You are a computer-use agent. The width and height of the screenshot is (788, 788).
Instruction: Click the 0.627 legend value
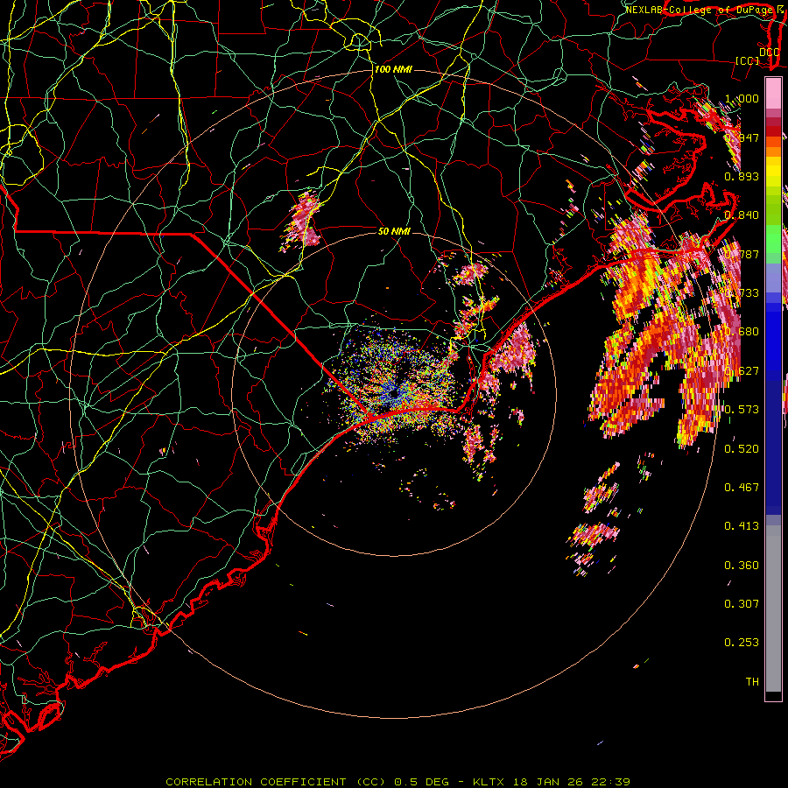click(x=742, y=371)
